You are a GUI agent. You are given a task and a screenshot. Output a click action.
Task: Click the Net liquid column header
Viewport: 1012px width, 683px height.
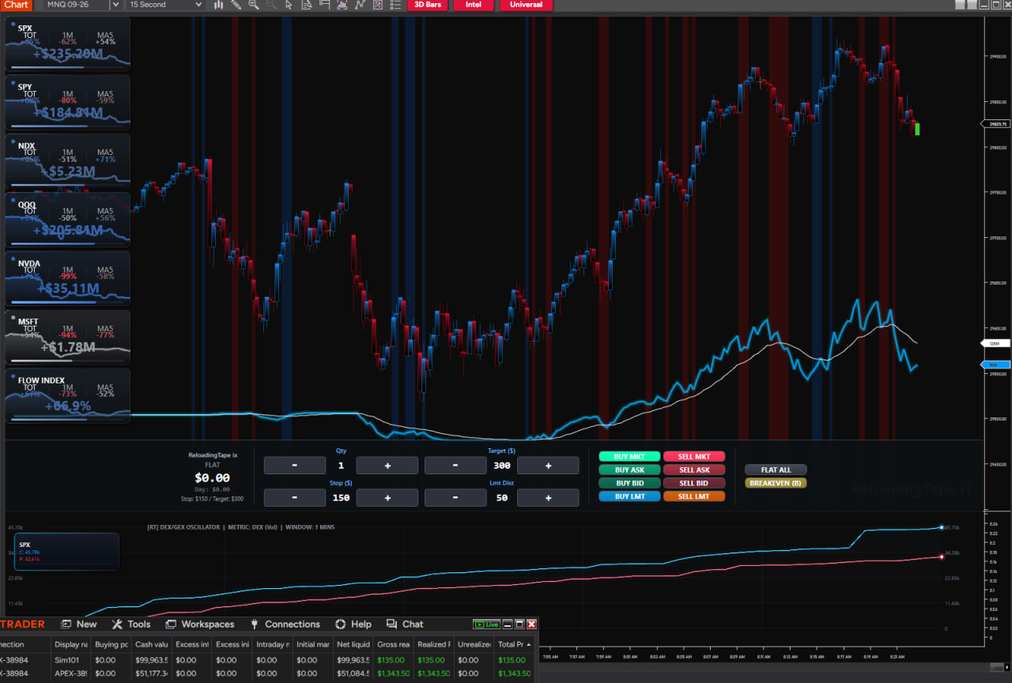[x=353, y=645]
